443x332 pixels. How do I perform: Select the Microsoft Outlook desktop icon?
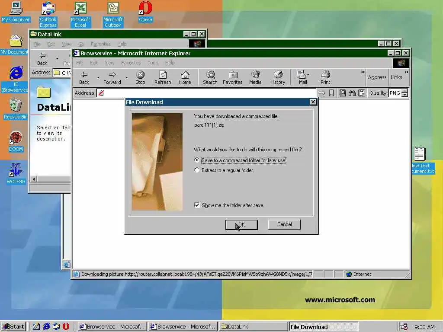[113, 14]
